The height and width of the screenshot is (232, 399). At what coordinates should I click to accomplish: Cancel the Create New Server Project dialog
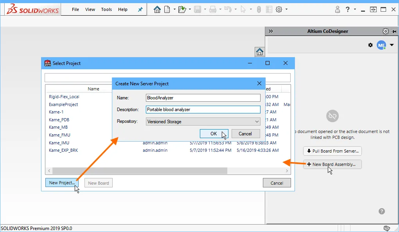tap(245, 133)
